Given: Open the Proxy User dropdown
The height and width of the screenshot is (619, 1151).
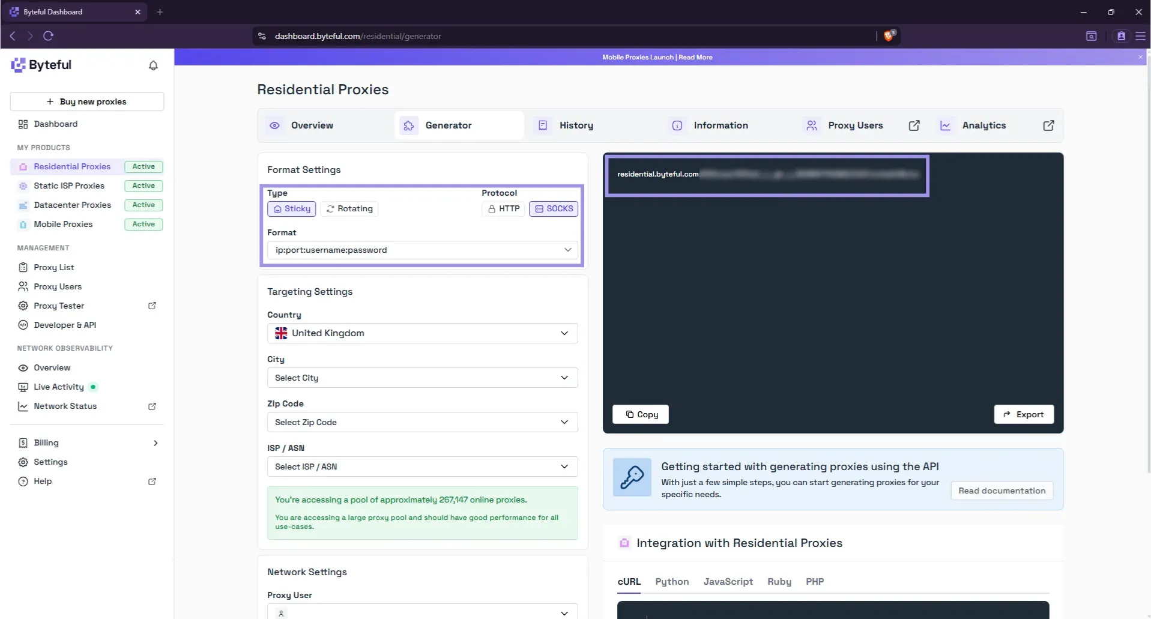Looking at the screenshot, I should [423, 612].
